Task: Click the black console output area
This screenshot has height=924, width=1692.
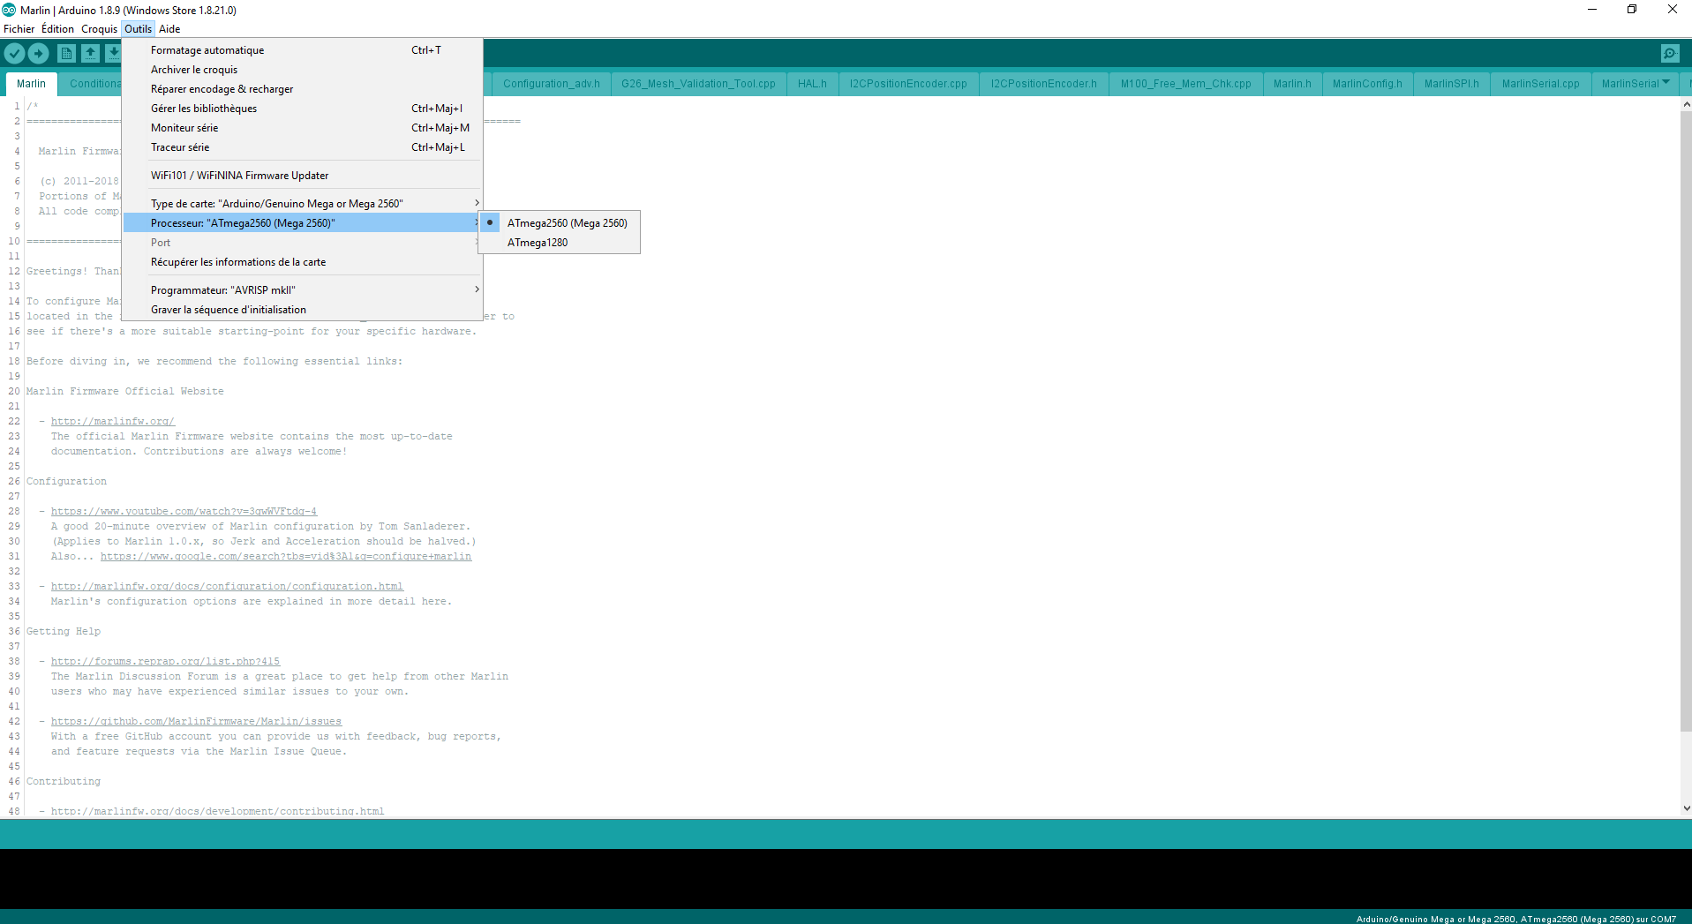Action: pos(846,879)
